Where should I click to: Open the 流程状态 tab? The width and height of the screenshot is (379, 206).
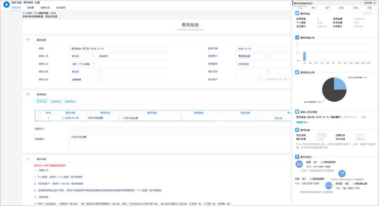pyautogui.click(x=45, y=8)
